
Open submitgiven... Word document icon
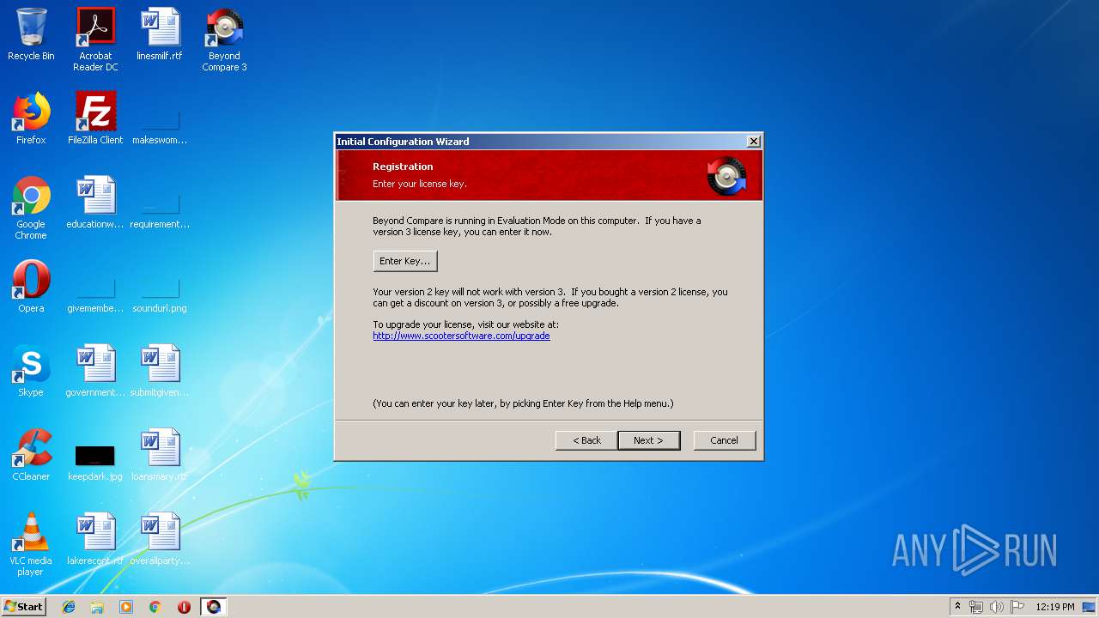pyautogui.click(x=160, y=371)
